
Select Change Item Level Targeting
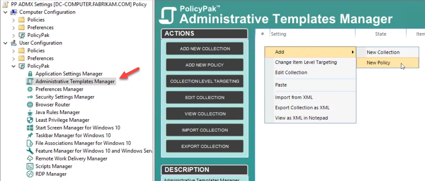[x=310, y=62]
